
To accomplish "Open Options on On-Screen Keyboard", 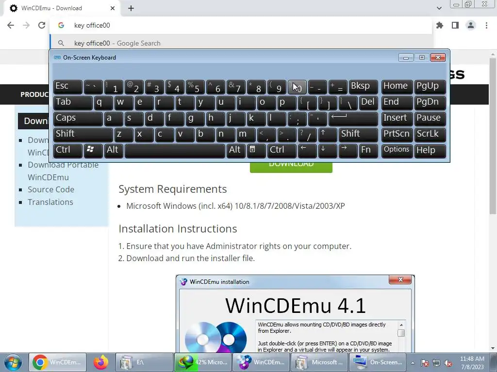I will [x=397, y=150].
